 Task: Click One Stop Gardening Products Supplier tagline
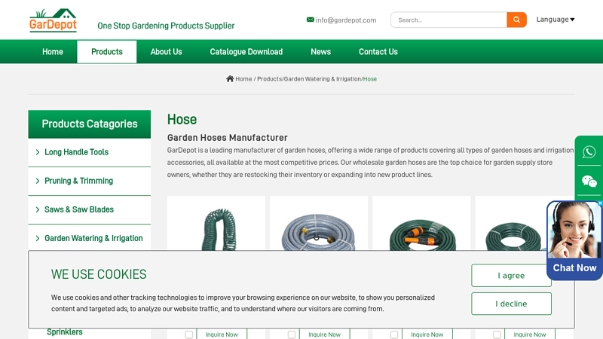(x=166, y=26)
